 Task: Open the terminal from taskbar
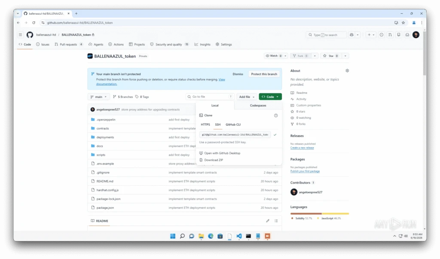point(248,236)
